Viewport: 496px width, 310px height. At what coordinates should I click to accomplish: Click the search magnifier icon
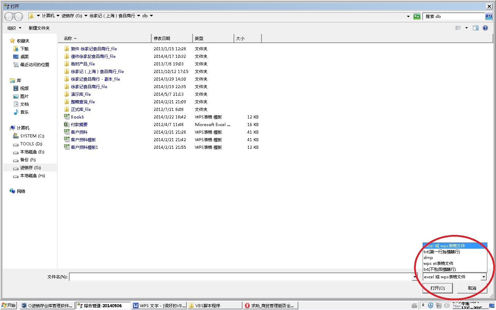488,16
